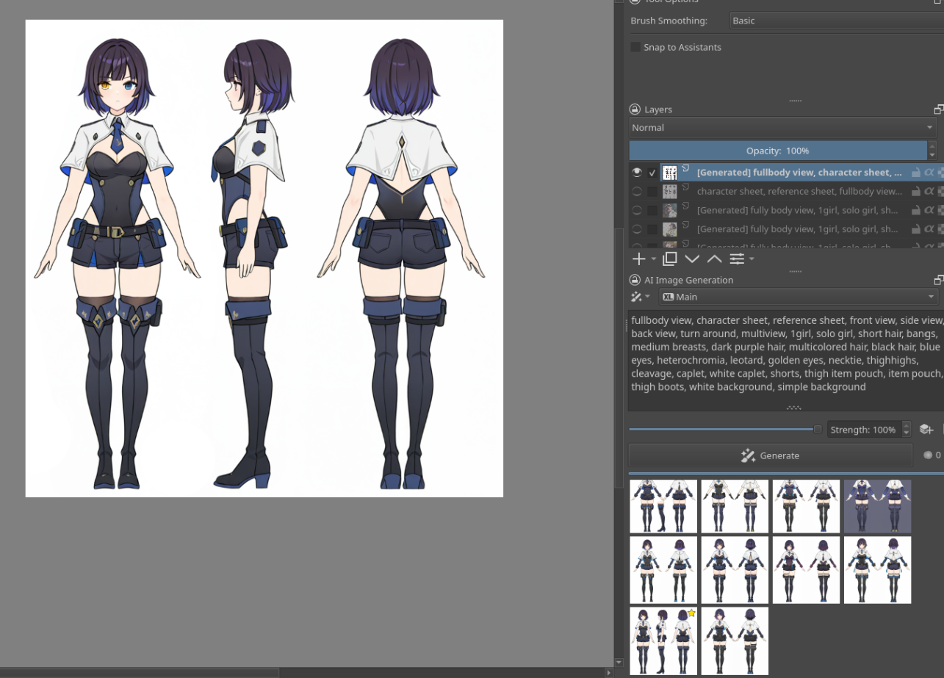Viewport: 944px width, 678px height.
Task: Open the AI workspace wand menu
Action: pos(640,297)
